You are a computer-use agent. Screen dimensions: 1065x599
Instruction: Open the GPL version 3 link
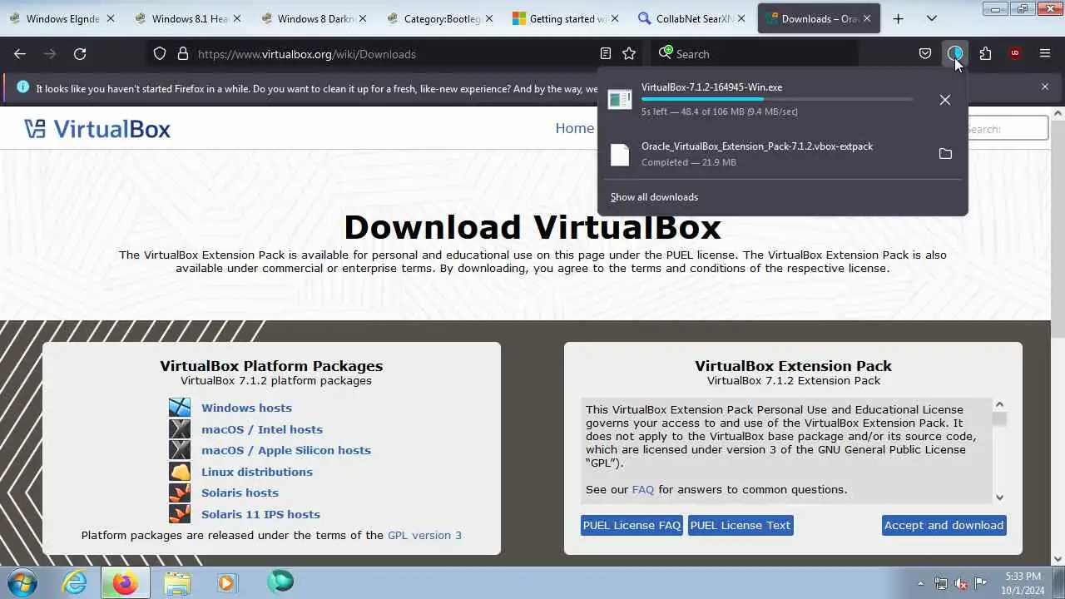coord(424,535)
